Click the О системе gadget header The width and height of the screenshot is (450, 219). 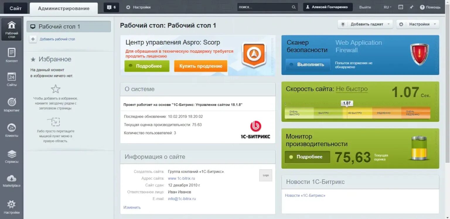tap(198, 89)
